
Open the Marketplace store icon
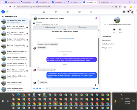tap(79, 12)
